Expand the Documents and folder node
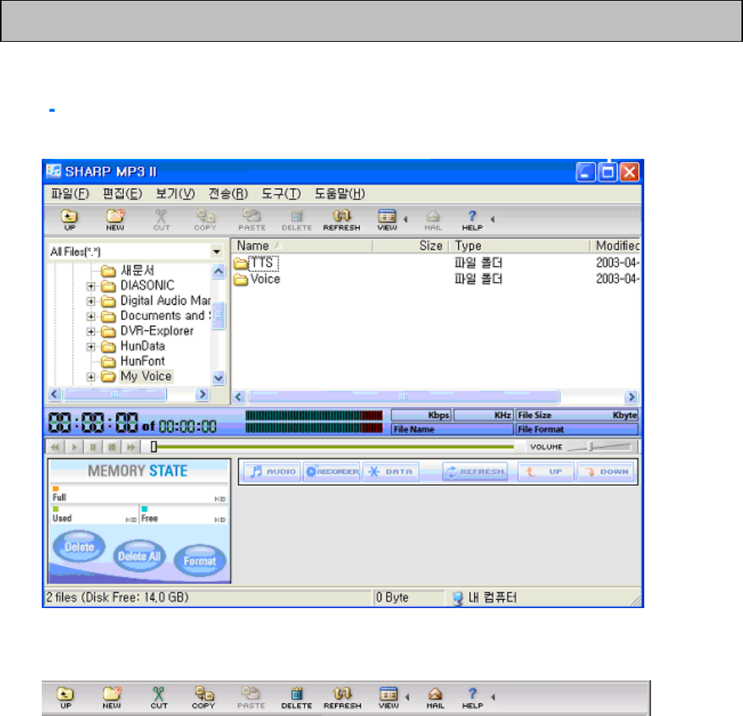743x716 pixels. (x=90, y=316)
